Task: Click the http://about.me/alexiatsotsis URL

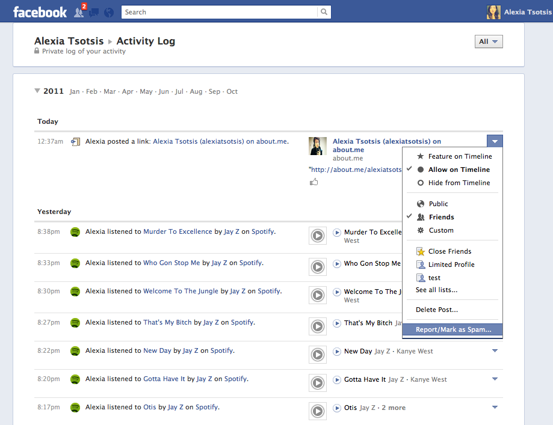Action: click(356, 170)
